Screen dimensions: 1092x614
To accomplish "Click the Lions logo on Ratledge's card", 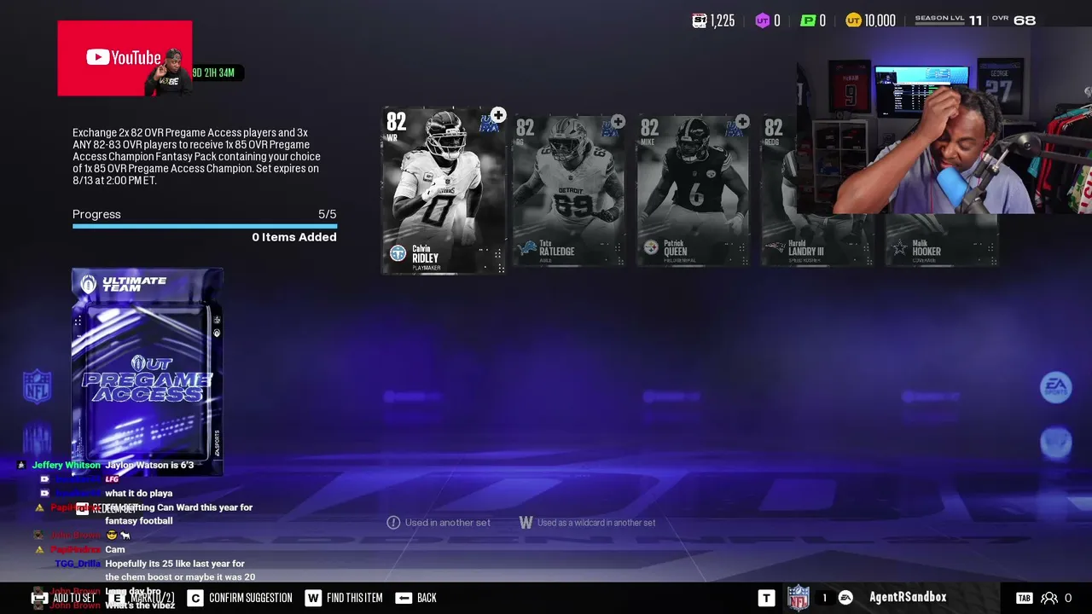I will pyautogui.click(x=527, y=248).
